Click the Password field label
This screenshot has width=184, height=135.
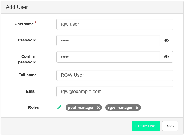coord(27,40)
